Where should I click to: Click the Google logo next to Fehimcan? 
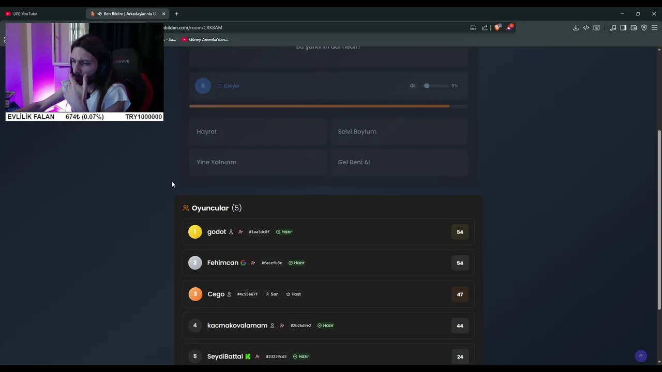[x=243, y=263]
